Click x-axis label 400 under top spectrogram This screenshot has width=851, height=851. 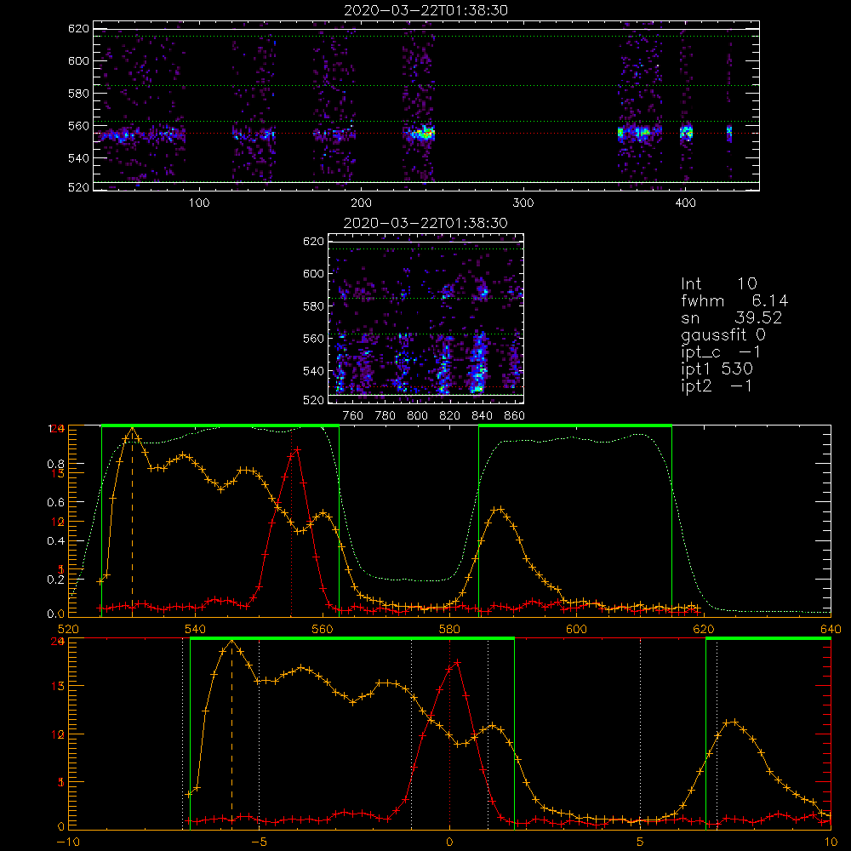coord(685,203)
